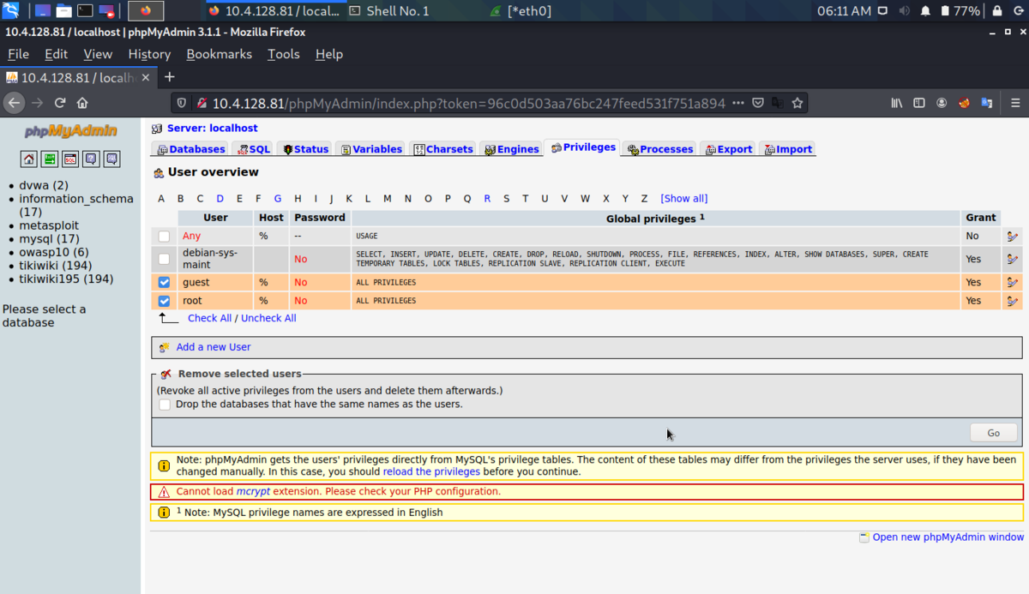Viewport: 1029px width, 594px height.
Task: Open the SQL documentation icon in sidebar
Action: [x=111, y=159]
